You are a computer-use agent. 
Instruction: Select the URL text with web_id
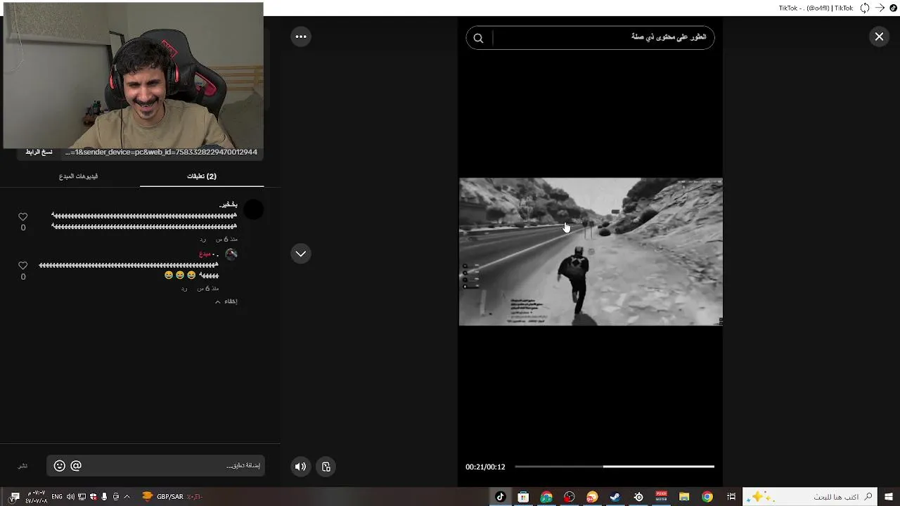161,152
